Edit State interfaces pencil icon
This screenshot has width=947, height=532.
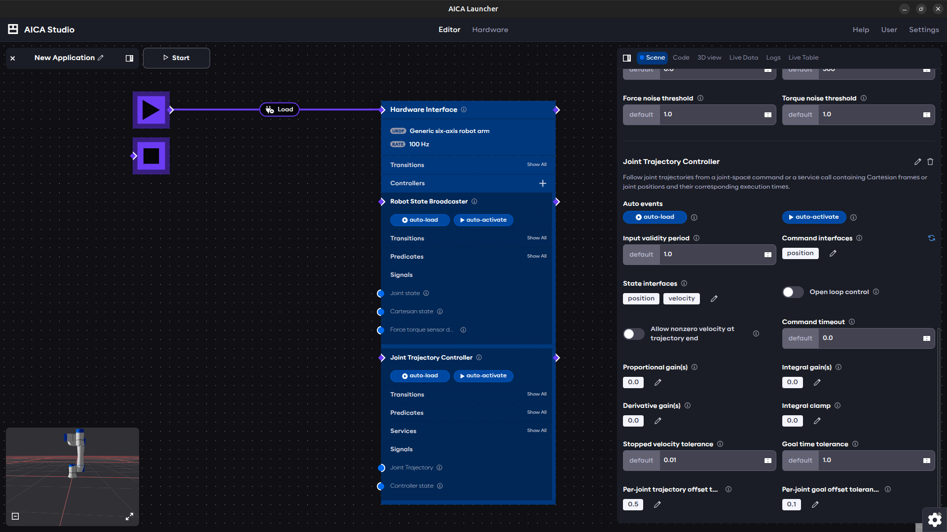tap(714, 299)
